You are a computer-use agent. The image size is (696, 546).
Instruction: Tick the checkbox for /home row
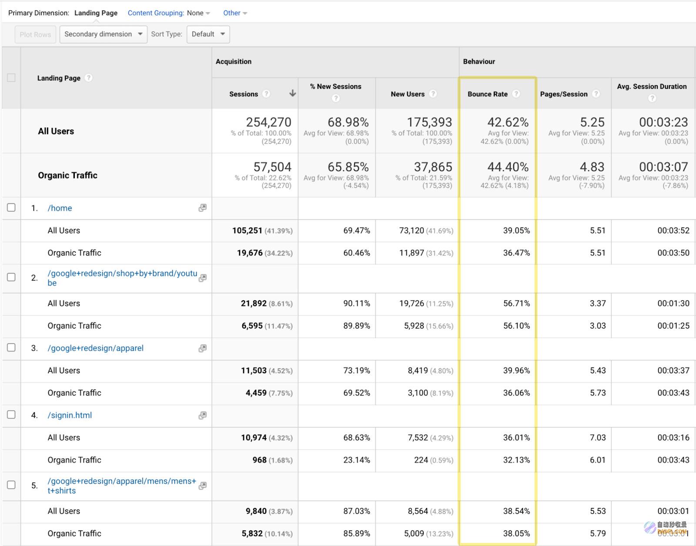pos(11,208)
